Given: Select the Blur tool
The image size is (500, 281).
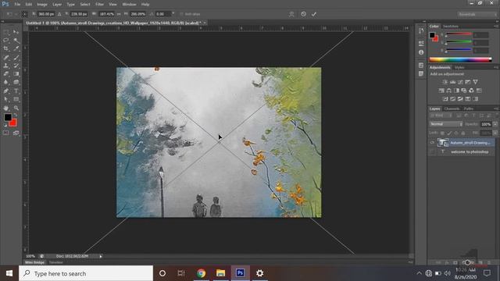Looking at the screenshot, I should [6, 82].
